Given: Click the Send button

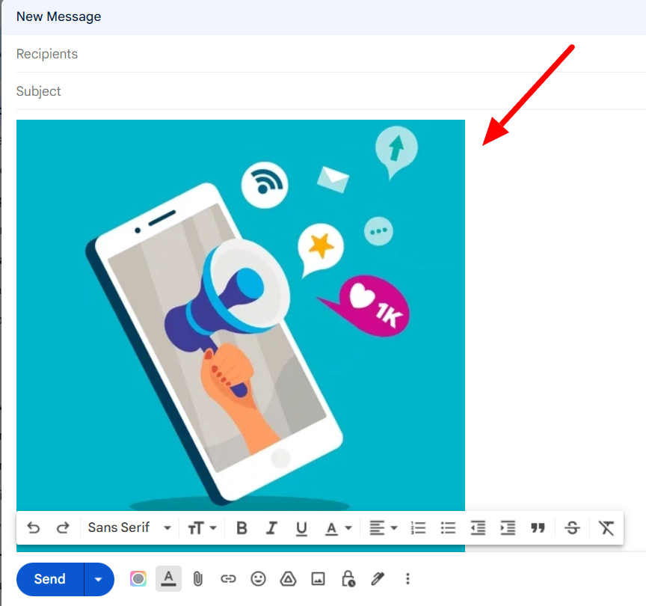Looking at the screenshot, I should point(50,579).
